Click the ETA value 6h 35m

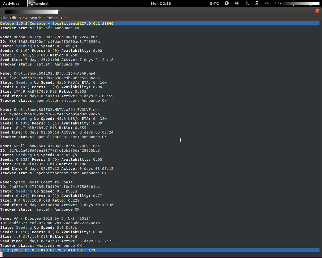point(100,119)
